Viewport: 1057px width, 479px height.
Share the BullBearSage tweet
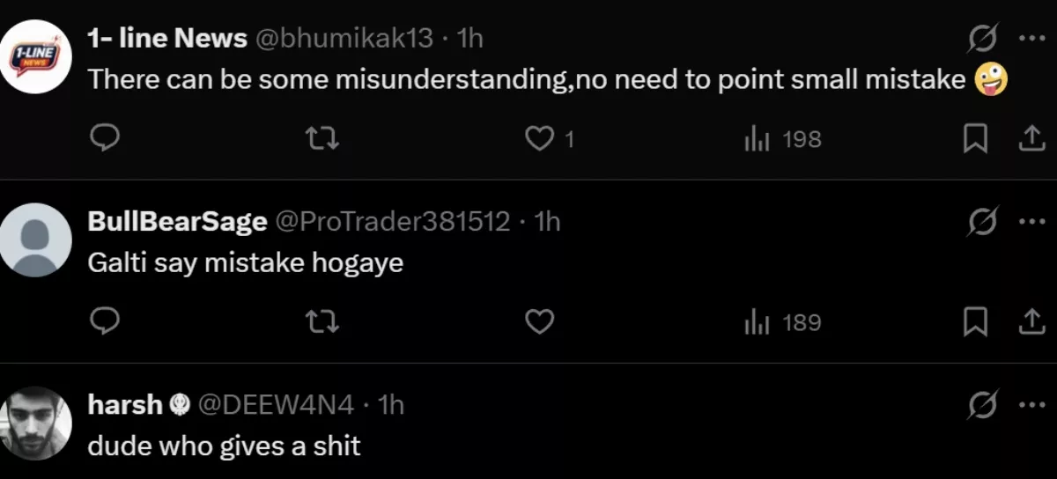tap(1031, 323)
